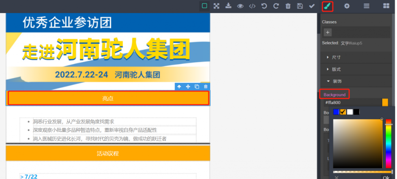Save the page with floppy disk icon
The width and height of the screenshot is (397, 179).
(x=300, y=6)
